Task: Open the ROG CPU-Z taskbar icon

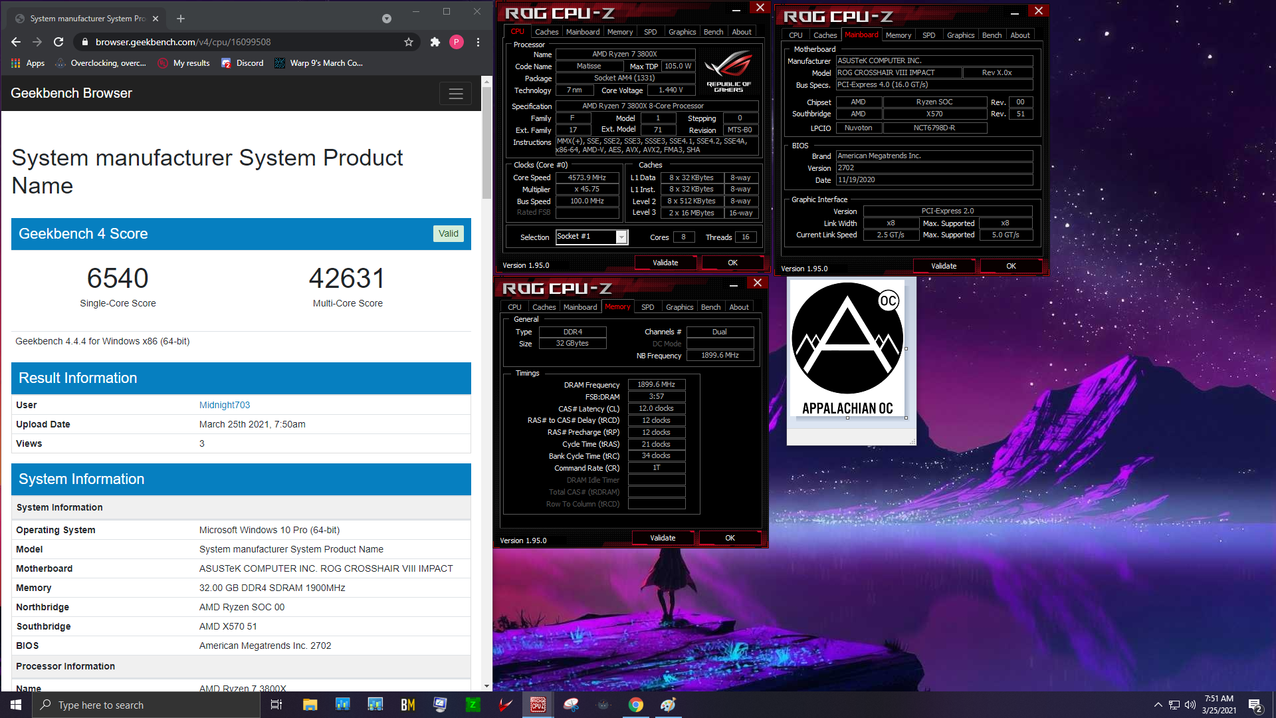Action: coord(538,705)
